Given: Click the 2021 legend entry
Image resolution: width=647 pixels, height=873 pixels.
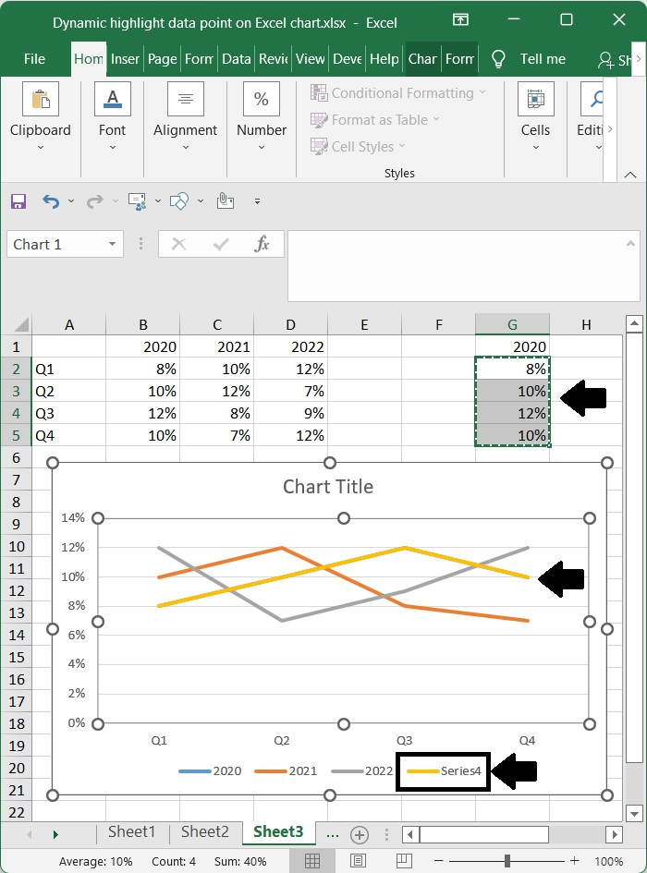Looking at the screenshot, I should [x=286, y=771].
